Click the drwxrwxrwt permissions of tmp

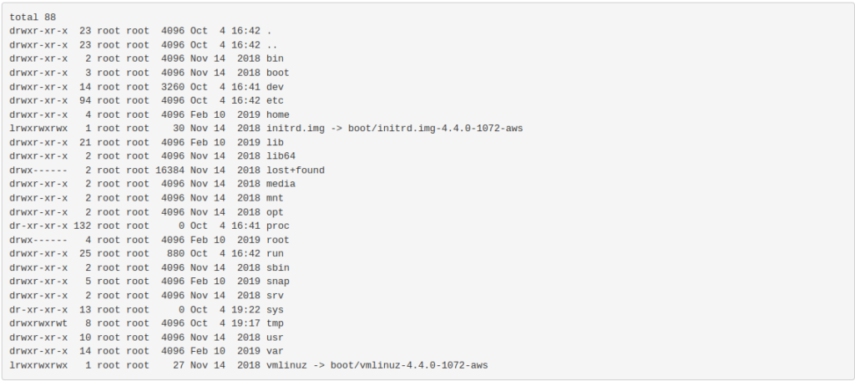(x=38, y=323)
